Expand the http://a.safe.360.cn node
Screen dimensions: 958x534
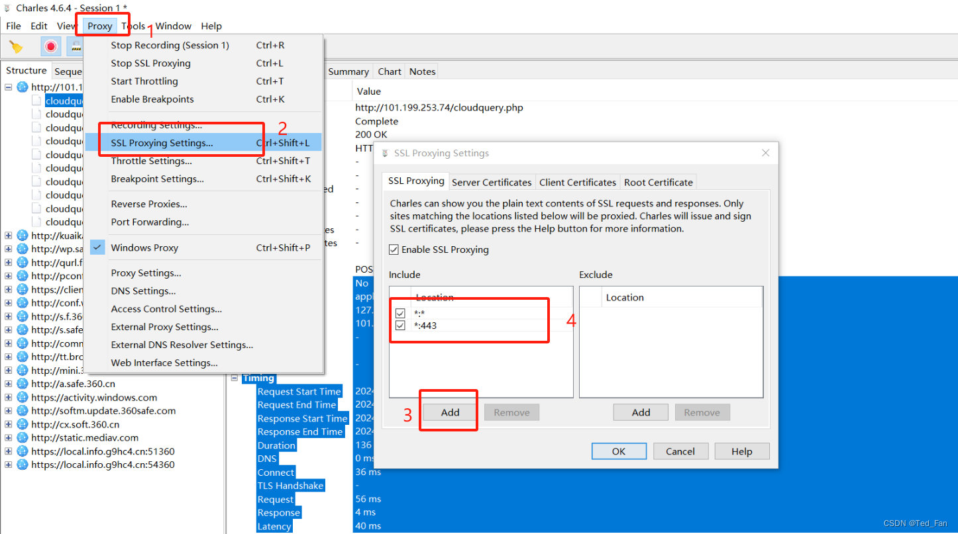point(8,384)
